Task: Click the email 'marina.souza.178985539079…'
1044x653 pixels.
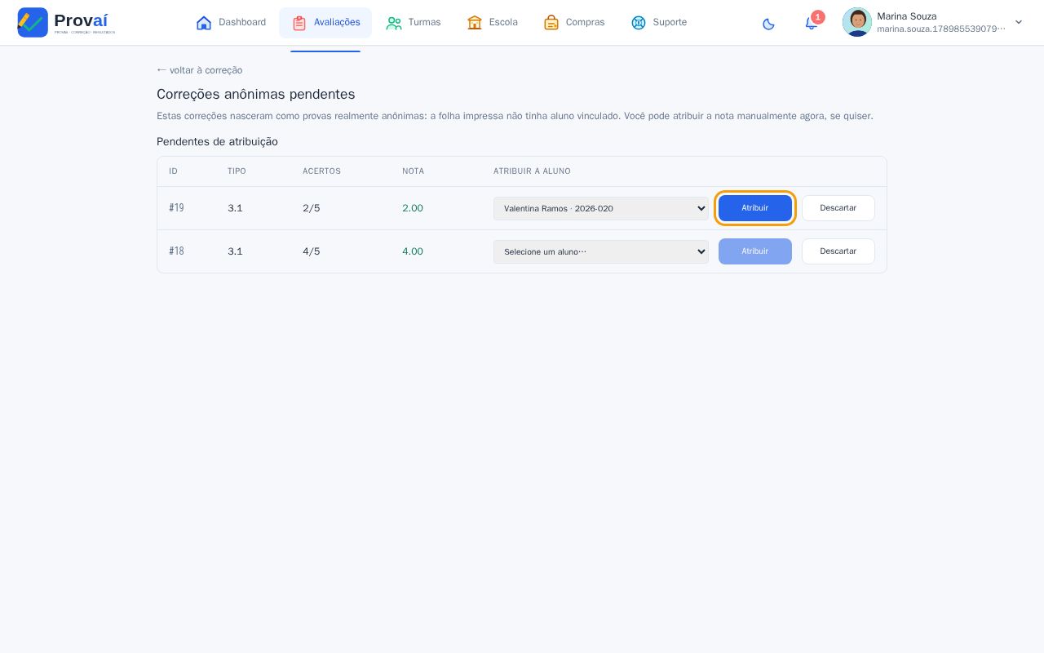Action: pyautogui.click(x=941, y=29)
